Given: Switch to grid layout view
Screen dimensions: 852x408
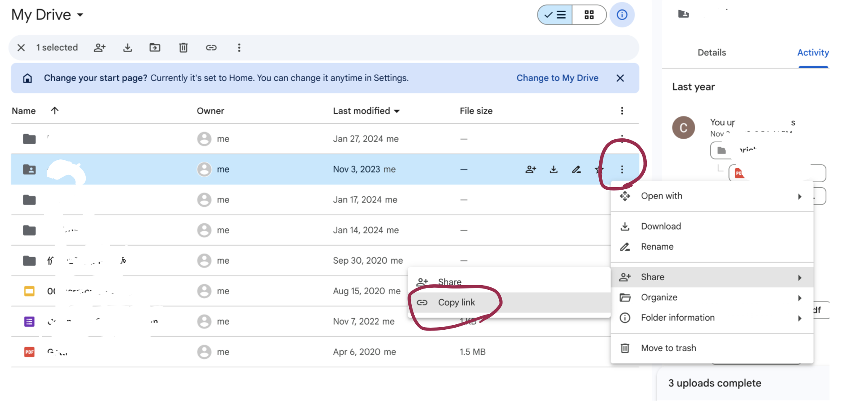Looking at the screenshot, I should click(x=589, y=15).
